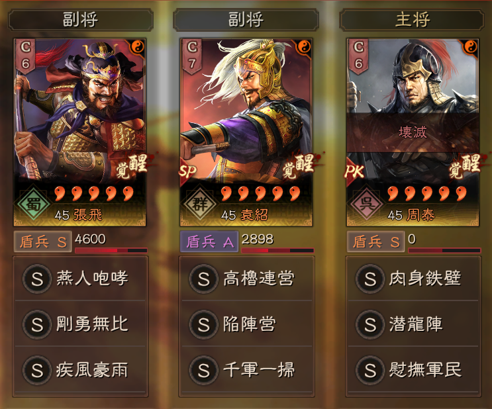
Task: Click the C6 cost badge on 周泰 card
Action: click(x=359, y=56)
